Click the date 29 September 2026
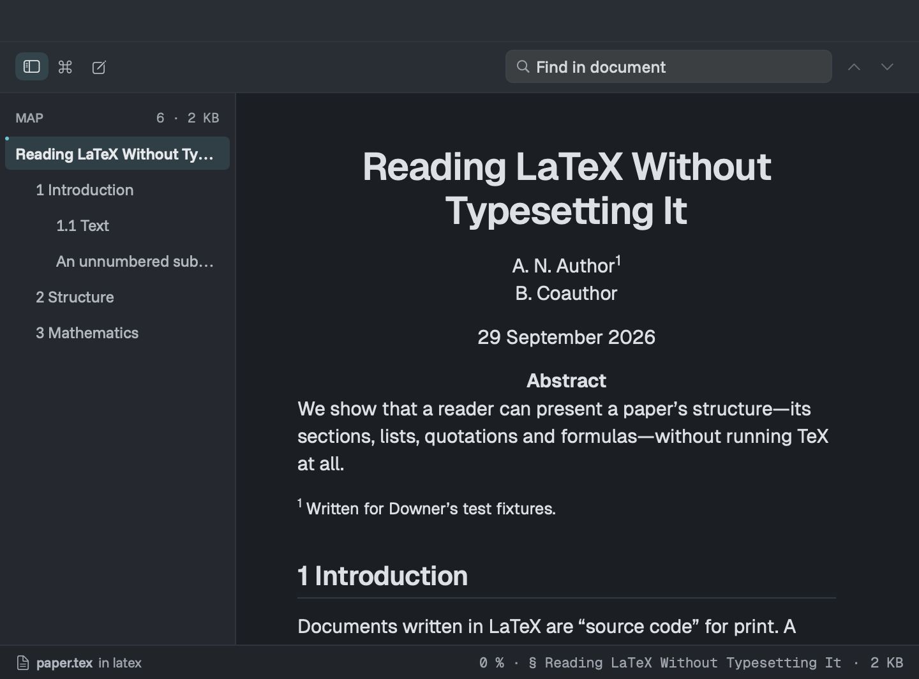This screenshot has width=919, height=679. pyautogui.click(x=567, y=337)
